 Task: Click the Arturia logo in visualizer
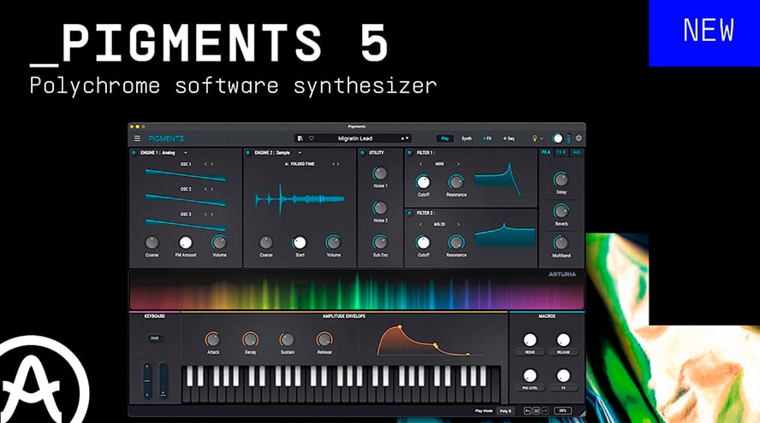(561, 274)
